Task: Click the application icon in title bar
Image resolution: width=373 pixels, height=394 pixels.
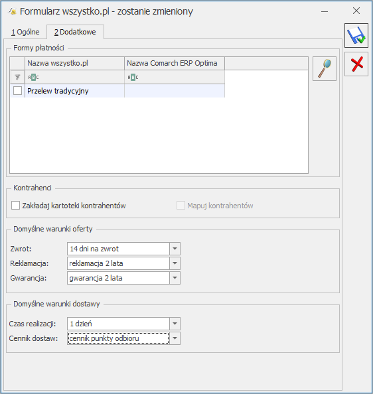Action: pos(13,11)
